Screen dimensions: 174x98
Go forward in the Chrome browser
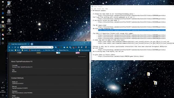click(12, 47)
